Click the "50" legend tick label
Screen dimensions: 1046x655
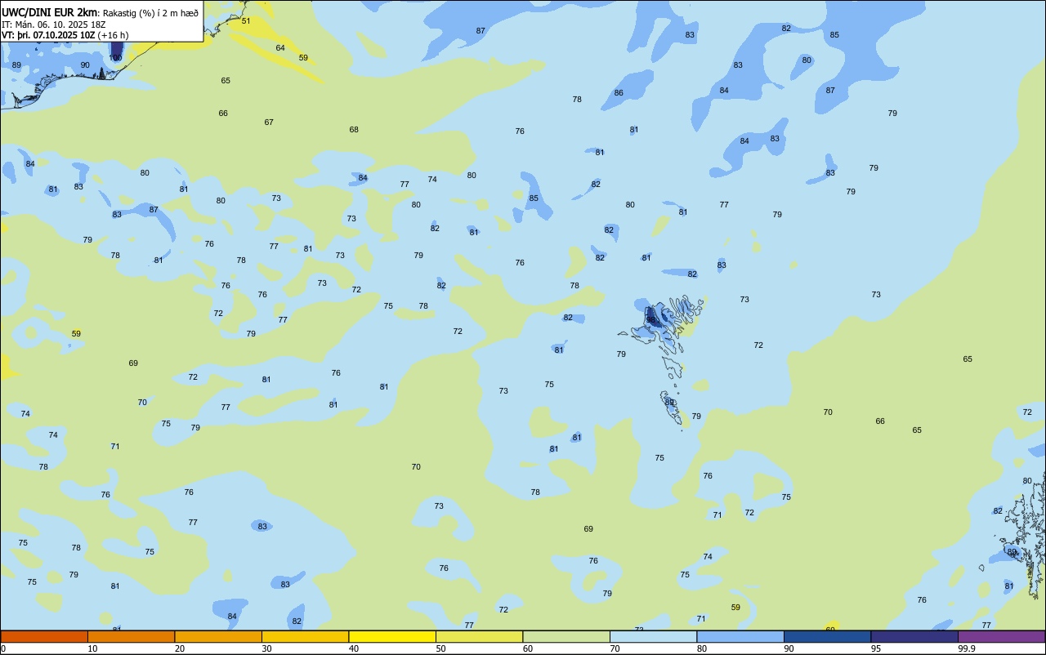coord(440,648)
